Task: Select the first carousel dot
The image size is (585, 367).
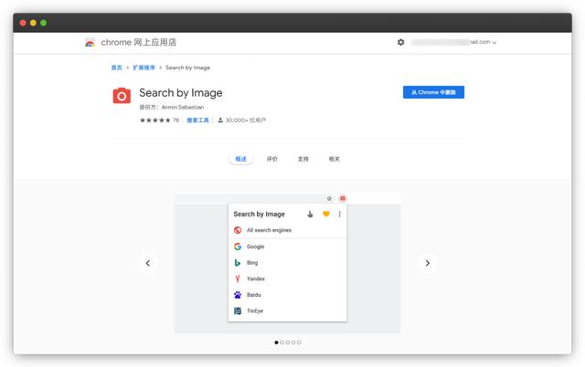Action: (x=276, y=342)
